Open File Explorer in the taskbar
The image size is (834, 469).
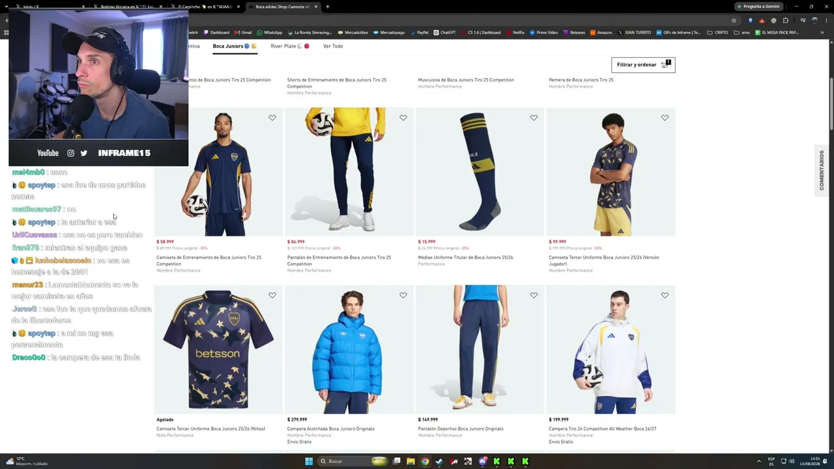tap(410, 461)
